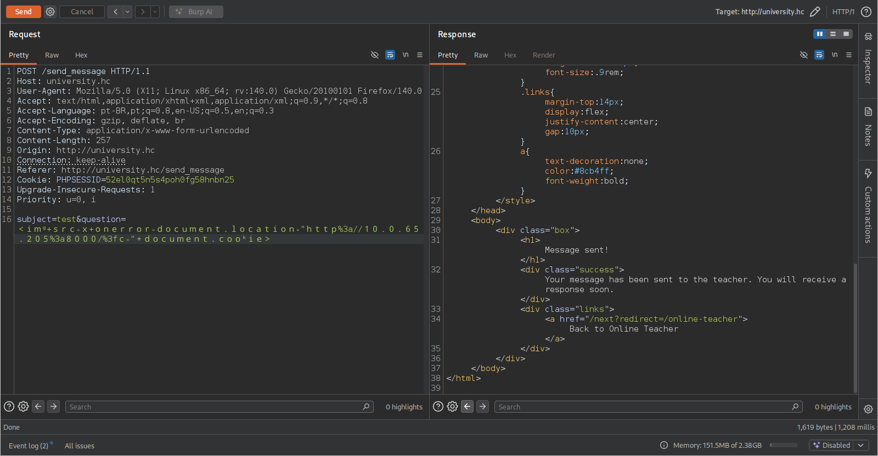This screenshot has width=878, height=456.
Task: Focus the Response search field
Action: [x=649, y=407]
